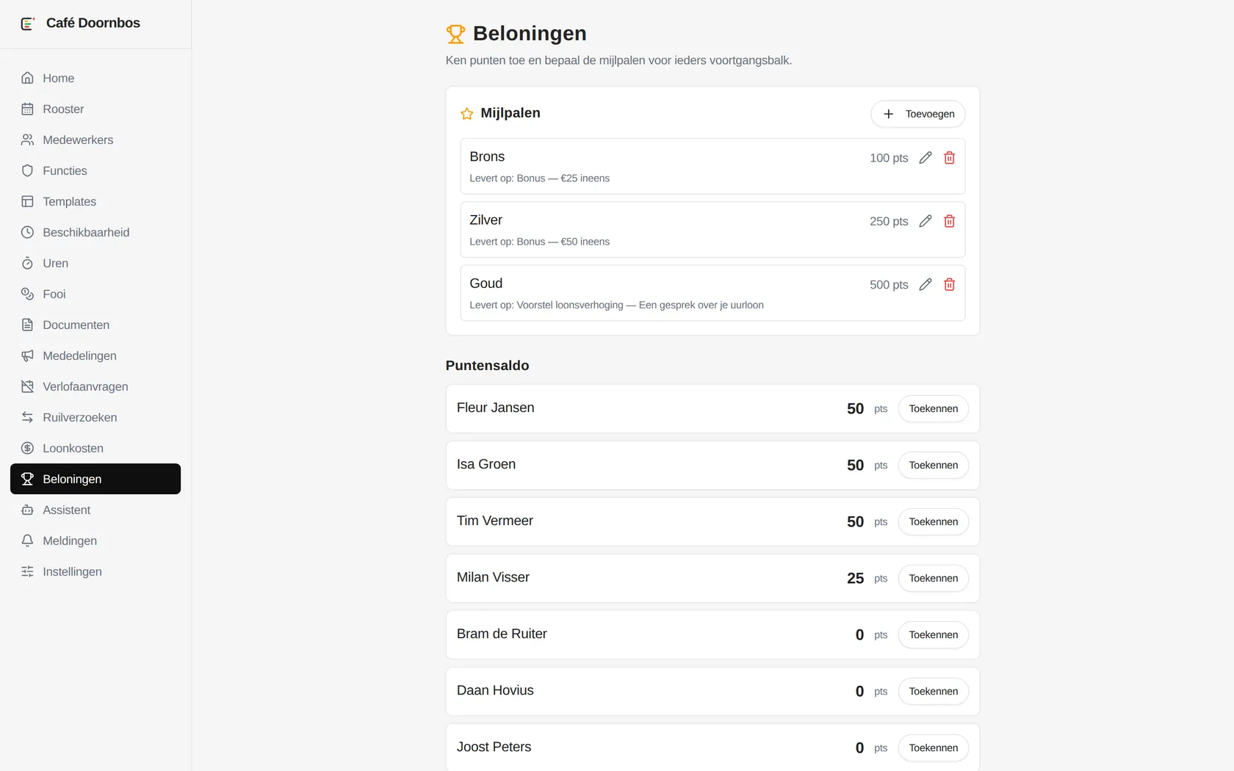This screenshot has height=771, width=1234.
Task: Click the Café Doornbos title
Action: 93,23
